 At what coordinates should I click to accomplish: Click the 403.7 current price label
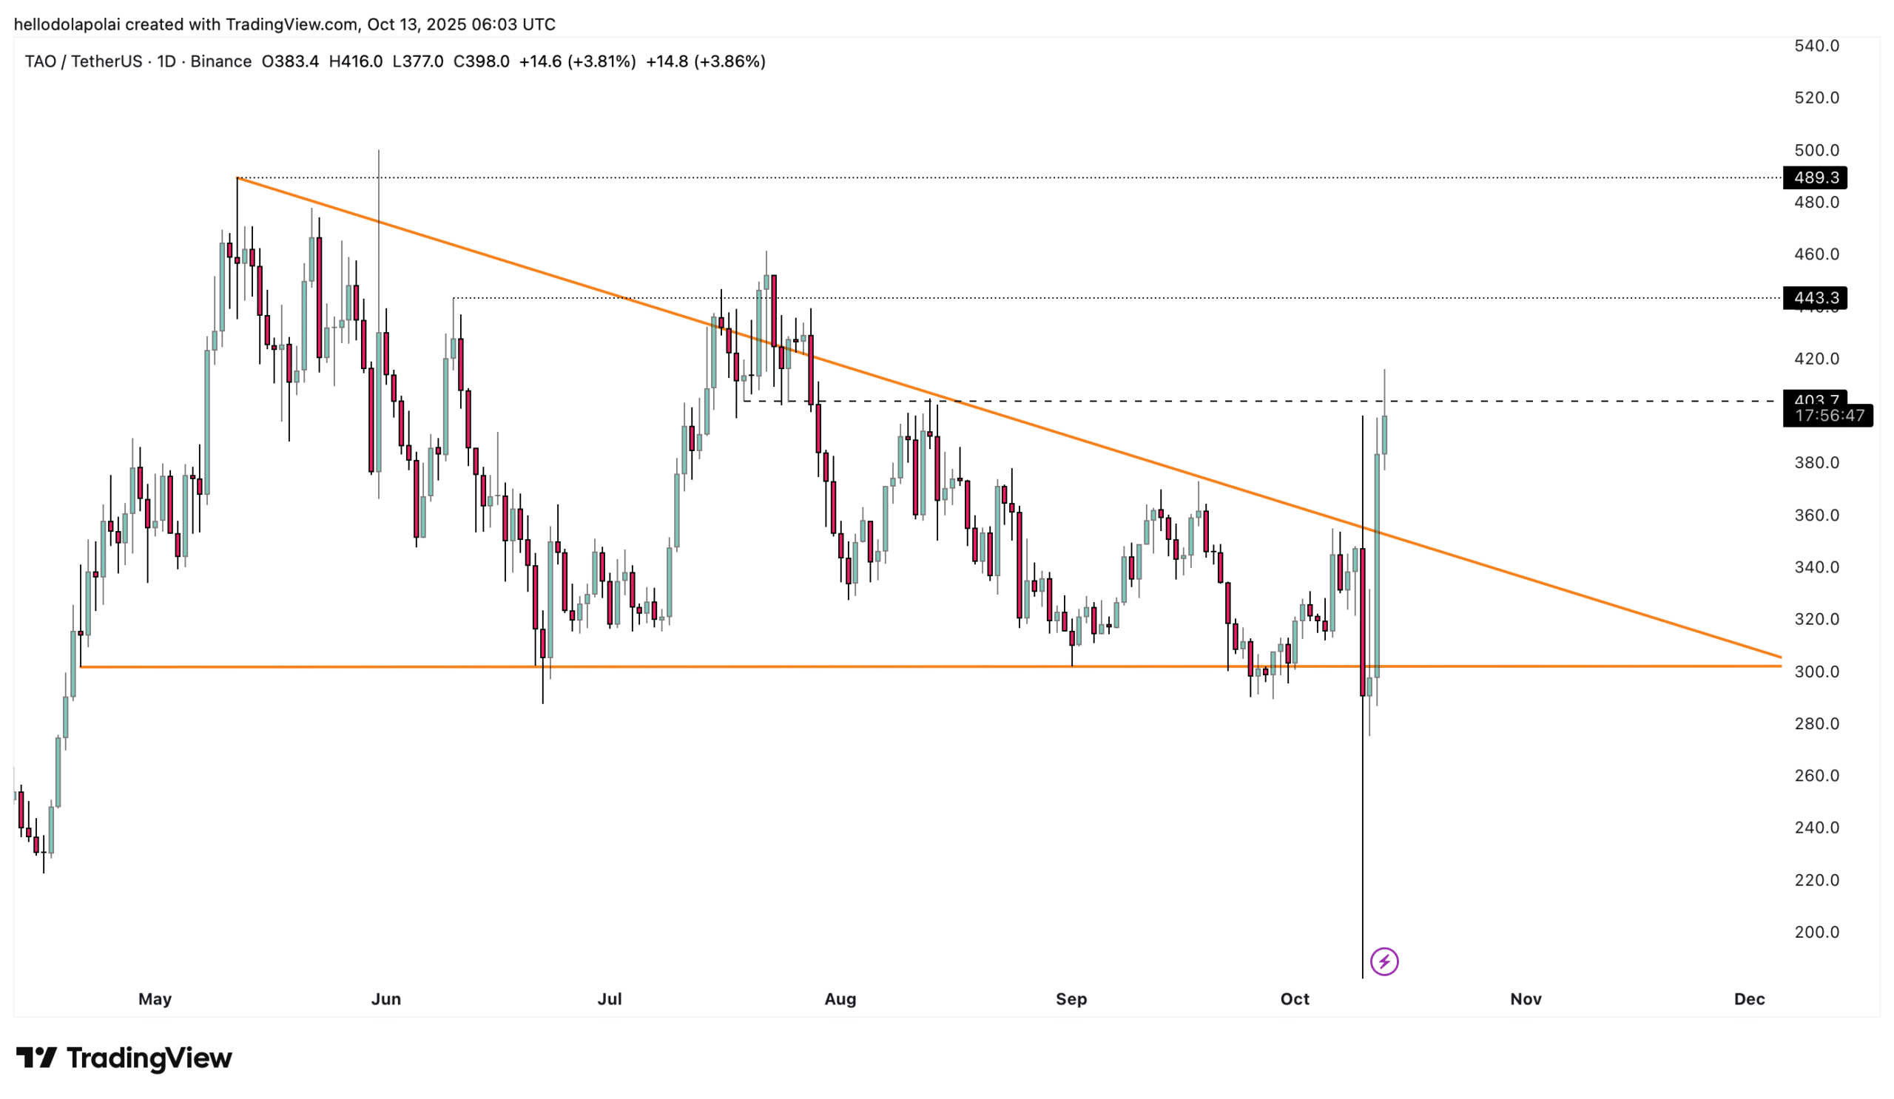[x=1814, y=398]
